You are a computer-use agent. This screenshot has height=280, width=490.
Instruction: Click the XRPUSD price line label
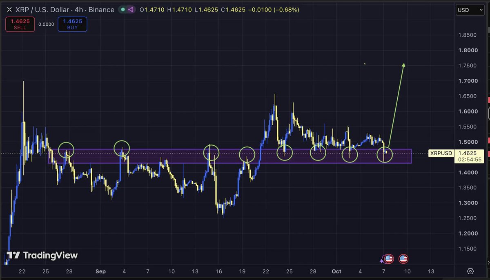pos(441,153)
